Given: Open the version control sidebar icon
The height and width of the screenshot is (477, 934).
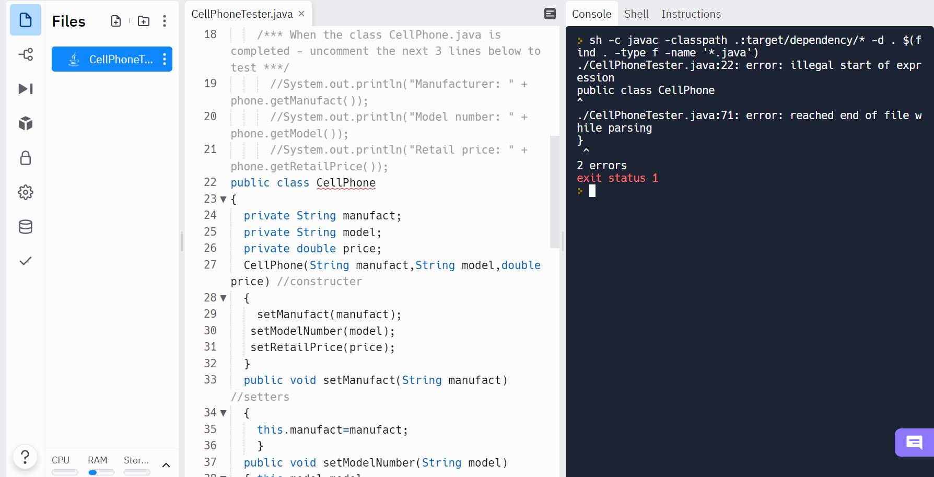Looking at the screenshot, I should (x=25, y=54).
